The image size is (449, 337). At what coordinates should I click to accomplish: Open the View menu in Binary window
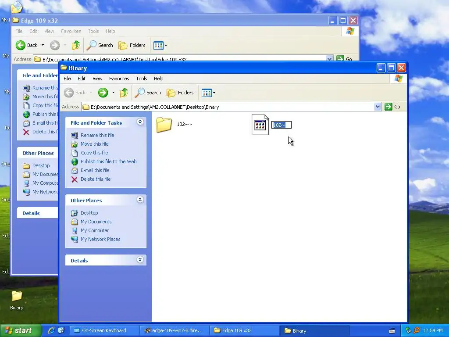click(97, 79)
